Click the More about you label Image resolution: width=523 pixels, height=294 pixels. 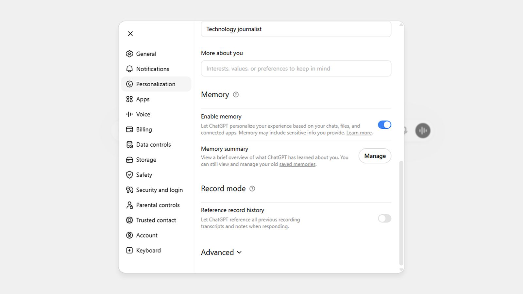222,53
